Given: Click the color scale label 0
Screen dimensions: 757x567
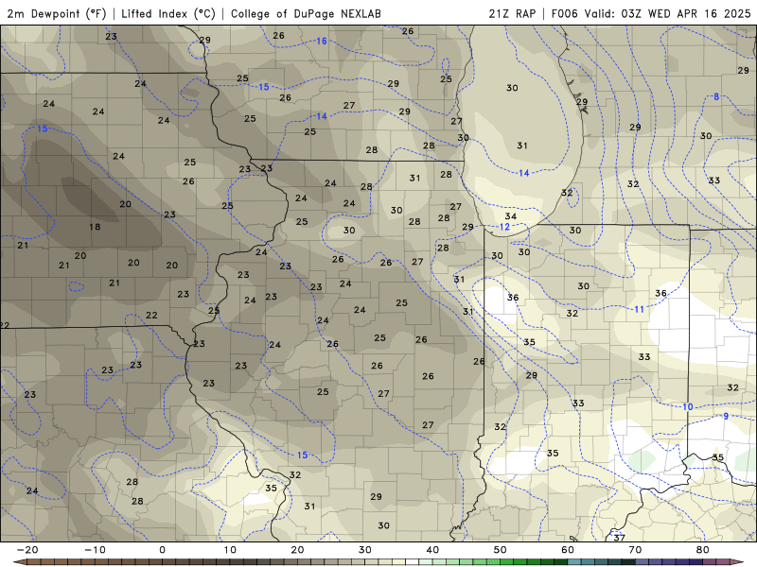Looking at the screenshot, I should click(x=162, y=550).
